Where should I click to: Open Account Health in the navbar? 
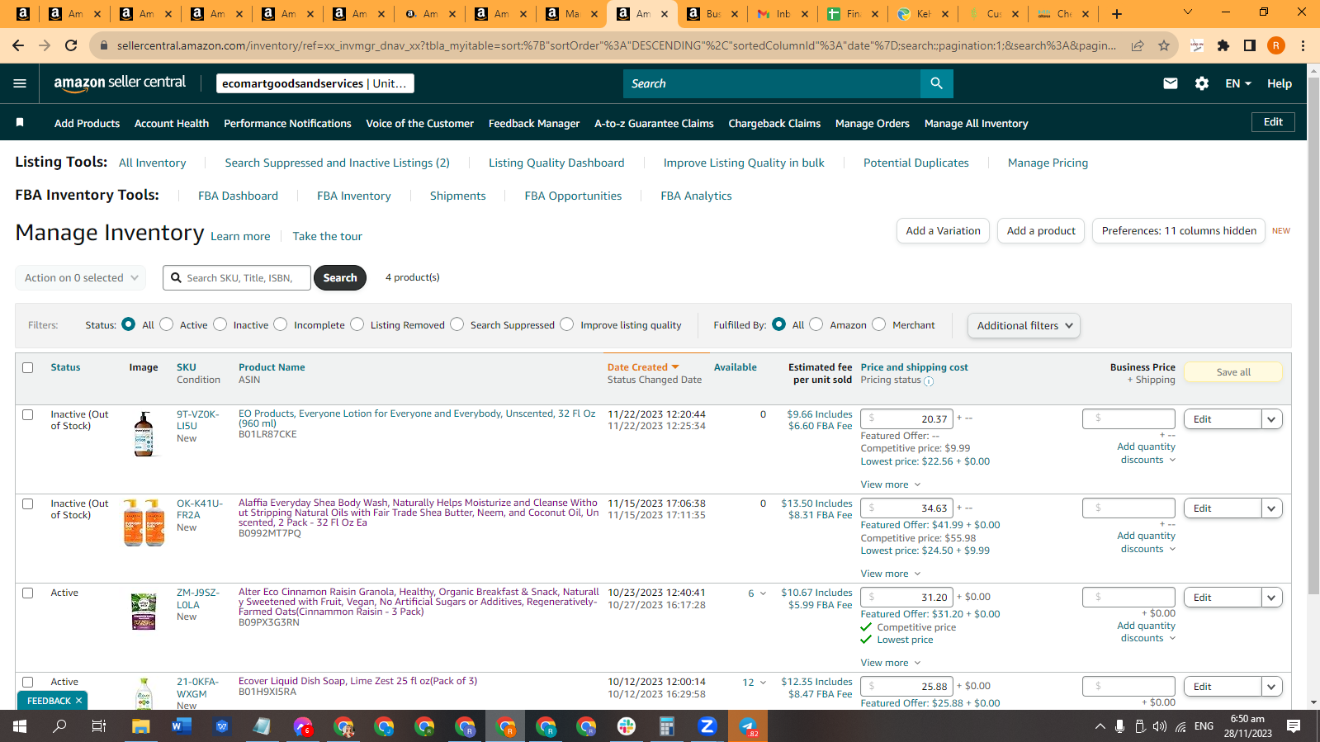172,123
